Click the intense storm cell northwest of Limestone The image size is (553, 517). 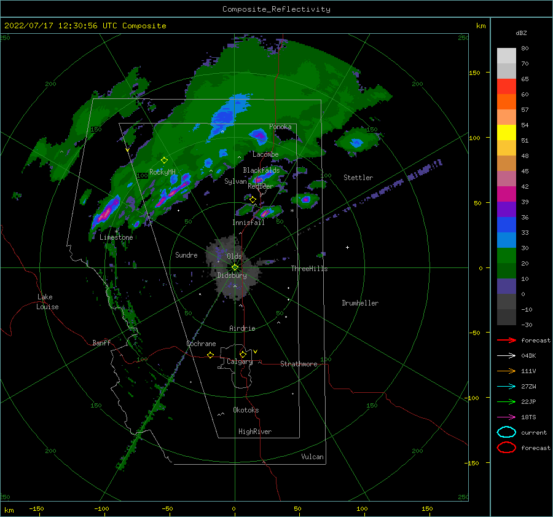coord(104,213)
